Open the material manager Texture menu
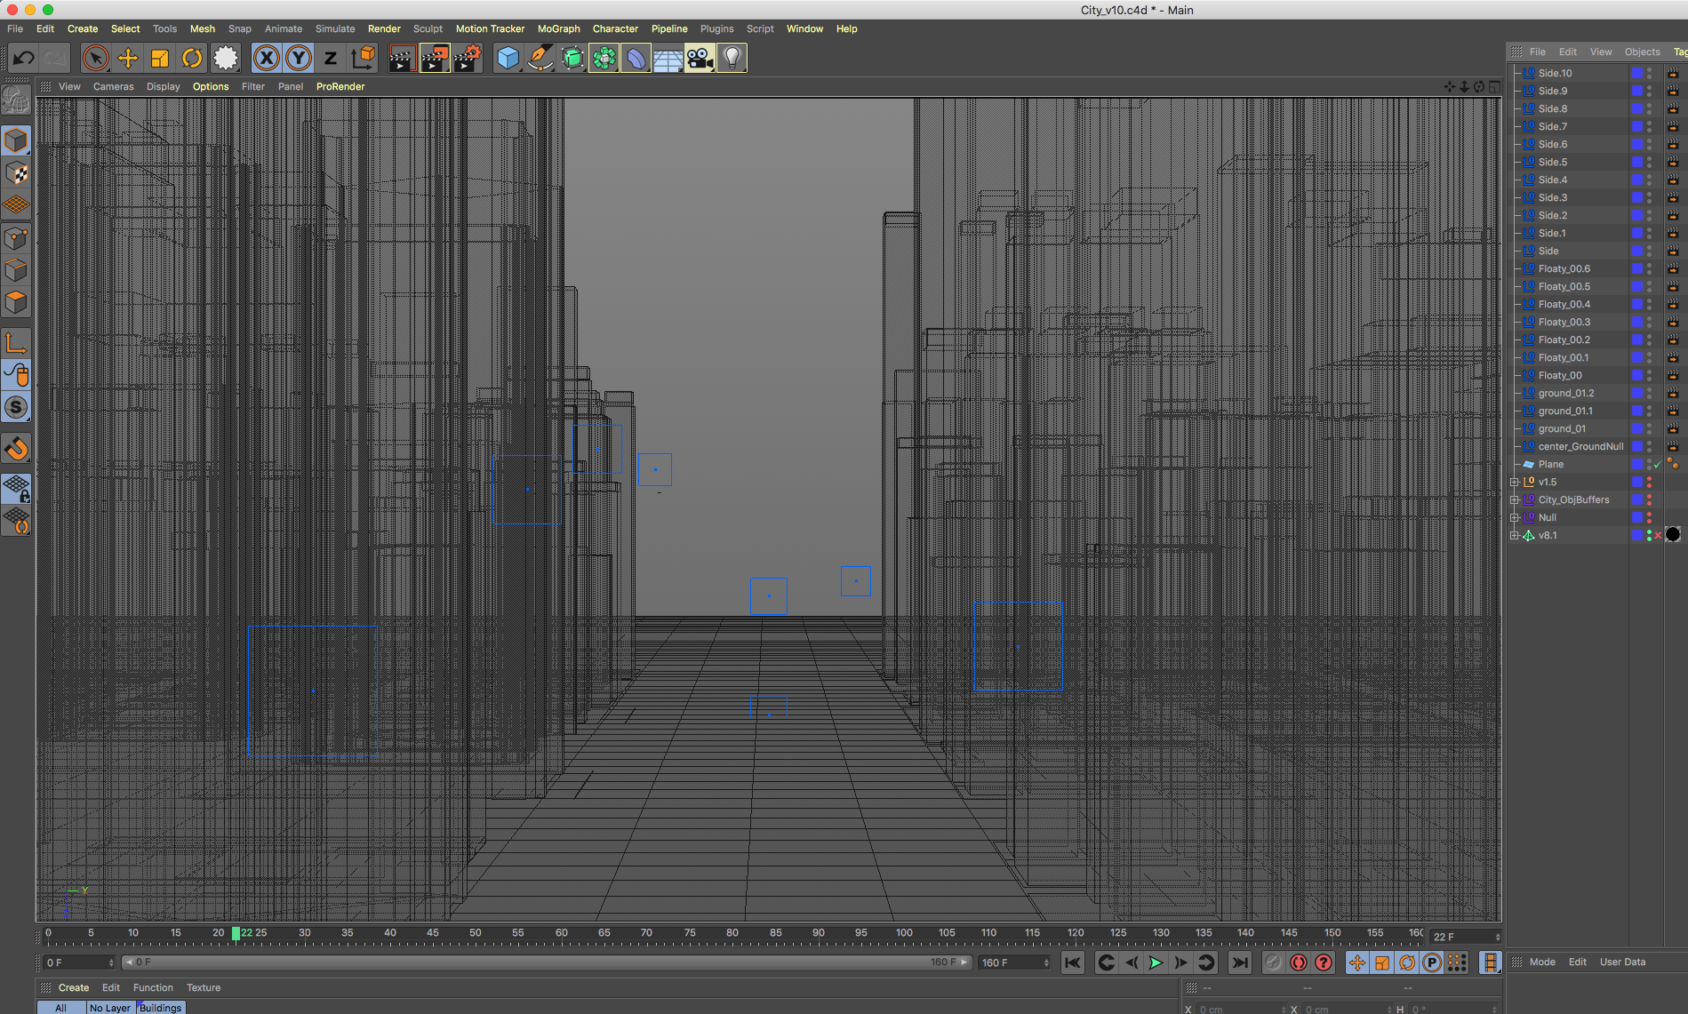This screenshot has width=1688, height=1014. pyautogui.click(x=204, y=987)
